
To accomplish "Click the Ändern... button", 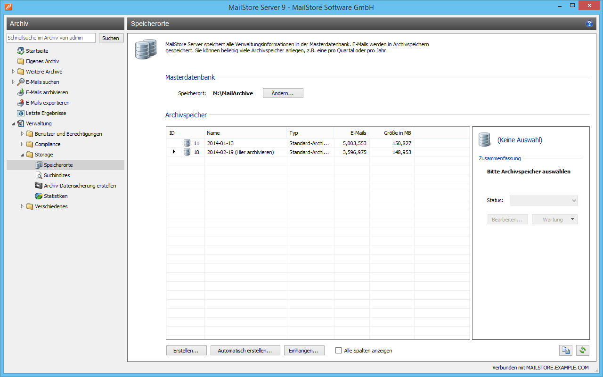I will pyautogui.click(x=283, y=93).
